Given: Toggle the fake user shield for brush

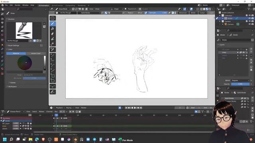Looking at the screenshot, I should 35,41.
